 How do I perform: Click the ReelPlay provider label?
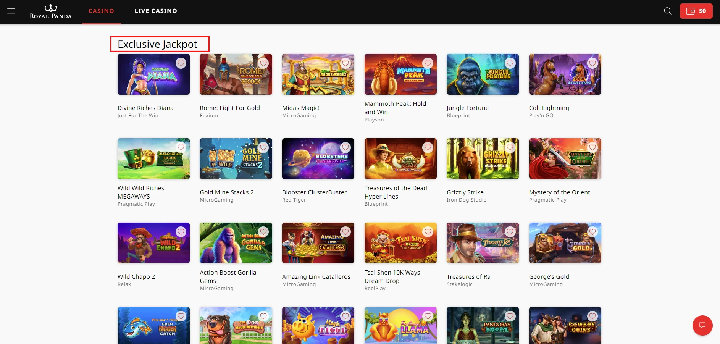pyautogui.click(x=375, y=288)
